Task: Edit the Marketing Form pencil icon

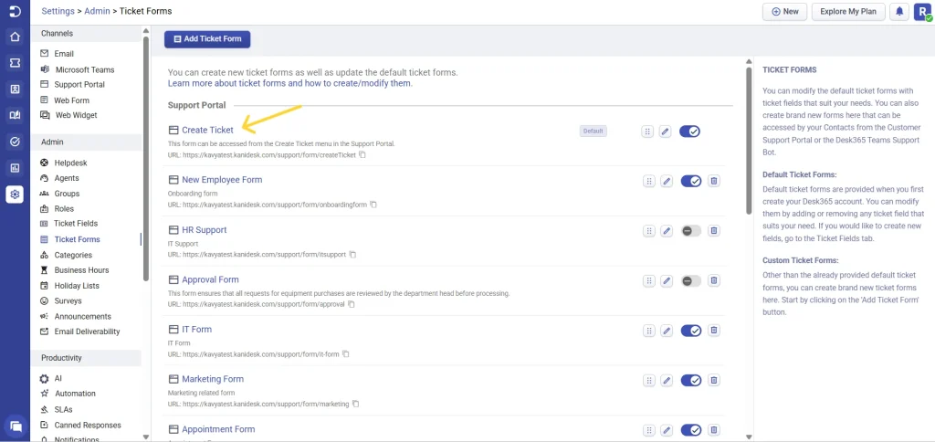Action: (666, 381)
